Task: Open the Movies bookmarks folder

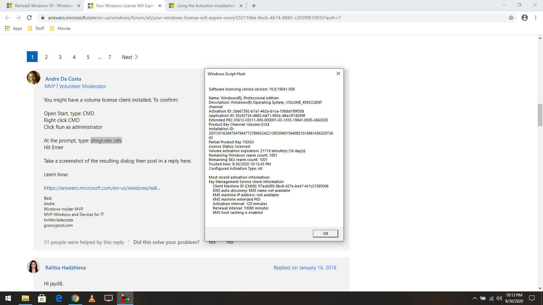Action: coord(60,28)
